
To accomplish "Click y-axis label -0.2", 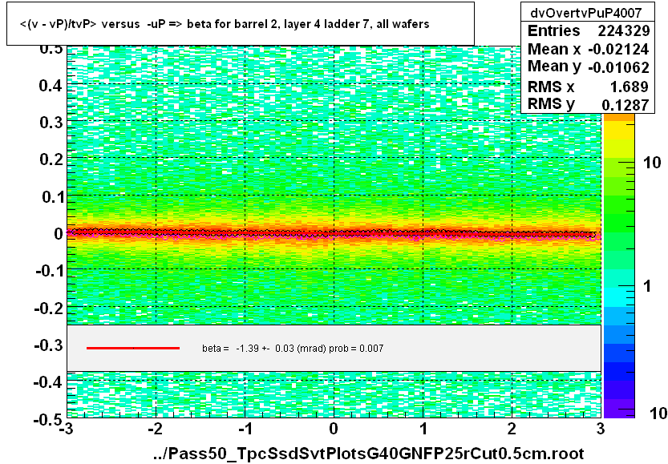I will point(49,308).
